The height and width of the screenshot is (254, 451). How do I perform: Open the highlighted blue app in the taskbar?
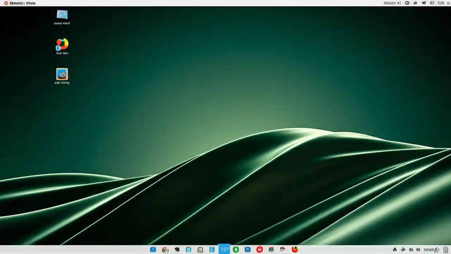[x=224, y=250]
